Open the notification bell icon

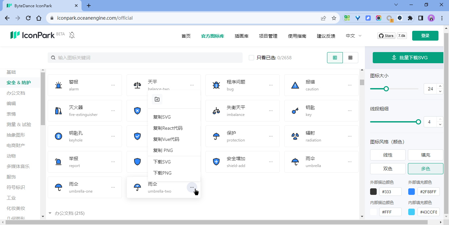tap(72, 35)
